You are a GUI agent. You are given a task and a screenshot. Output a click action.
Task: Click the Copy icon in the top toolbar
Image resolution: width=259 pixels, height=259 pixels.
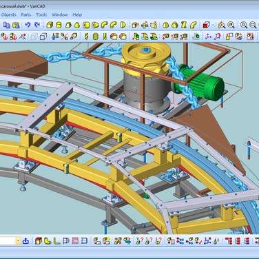(7, 25)
